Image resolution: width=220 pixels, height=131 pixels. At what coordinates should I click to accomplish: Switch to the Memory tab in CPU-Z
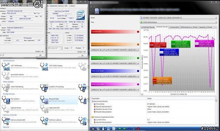point(60,6)
